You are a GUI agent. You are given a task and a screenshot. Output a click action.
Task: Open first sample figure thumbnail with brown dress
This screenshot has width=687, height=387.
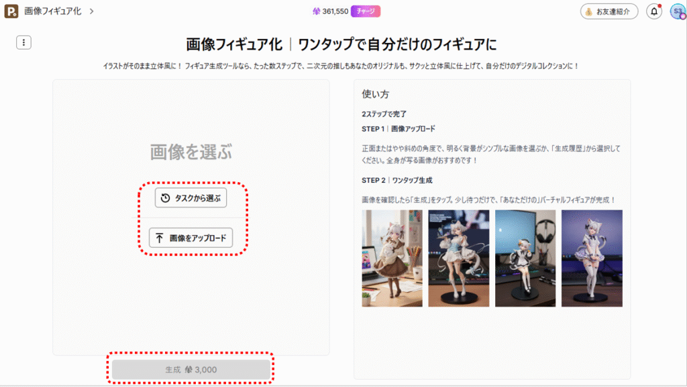[x=392, y=258]
